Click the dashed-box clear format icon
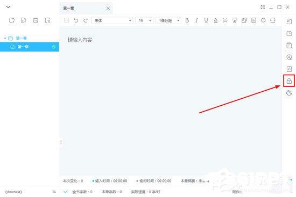The width and height of the screenshot is (296, 197). [x=235, y=20]
